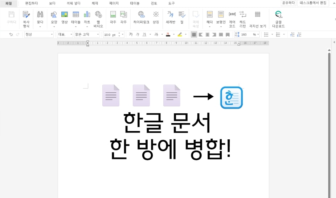Viewport: 336px width, 198px height.
Task: Expand the underline style dropdown arrow
Action: [x=150, y=34]
